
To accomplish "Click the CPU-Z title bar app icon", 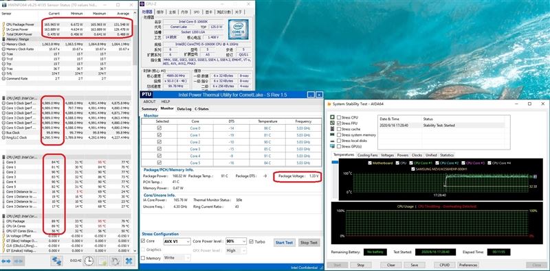I will [142, 5].
